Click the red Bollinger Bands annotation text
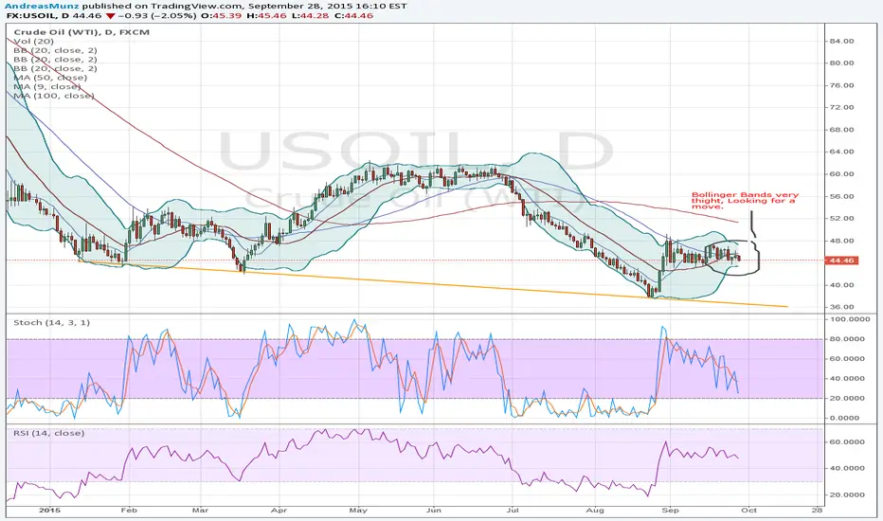883x521 pixels. pos(745,201)
